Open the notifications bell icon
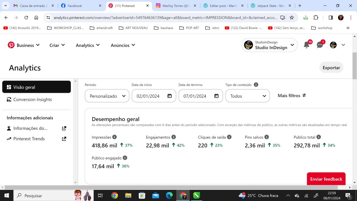This screenshot has height=201, width=357. click(x=306, y=45)
